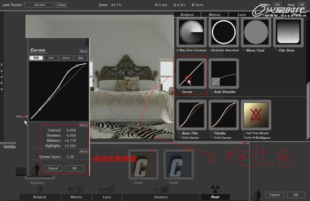Toggle the Help Off switch

coord(302,5)
